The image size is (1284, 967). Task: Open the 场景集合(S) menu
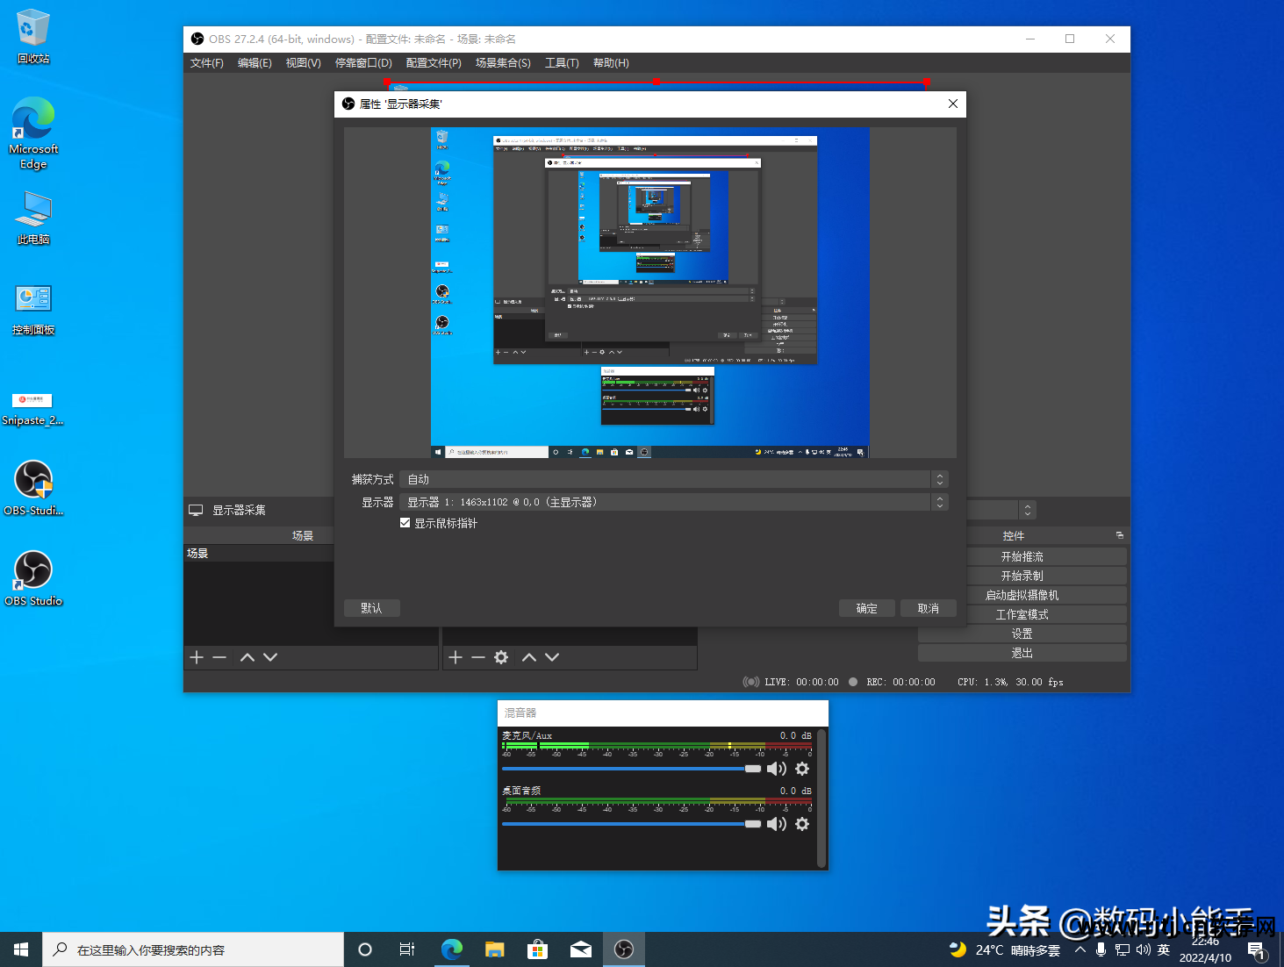point(503,63)
